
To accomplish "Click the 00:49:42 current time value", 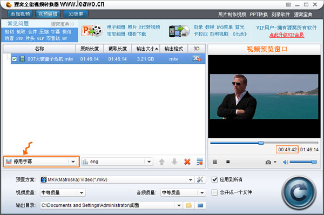I will tap(287, 150).
